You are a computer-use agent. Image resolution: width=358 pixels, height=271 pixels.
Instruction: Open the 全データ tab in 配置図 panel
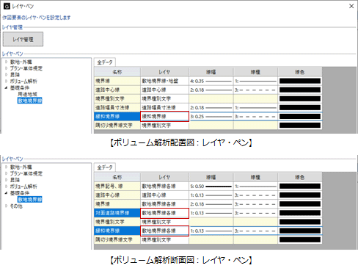click(105, 62)
